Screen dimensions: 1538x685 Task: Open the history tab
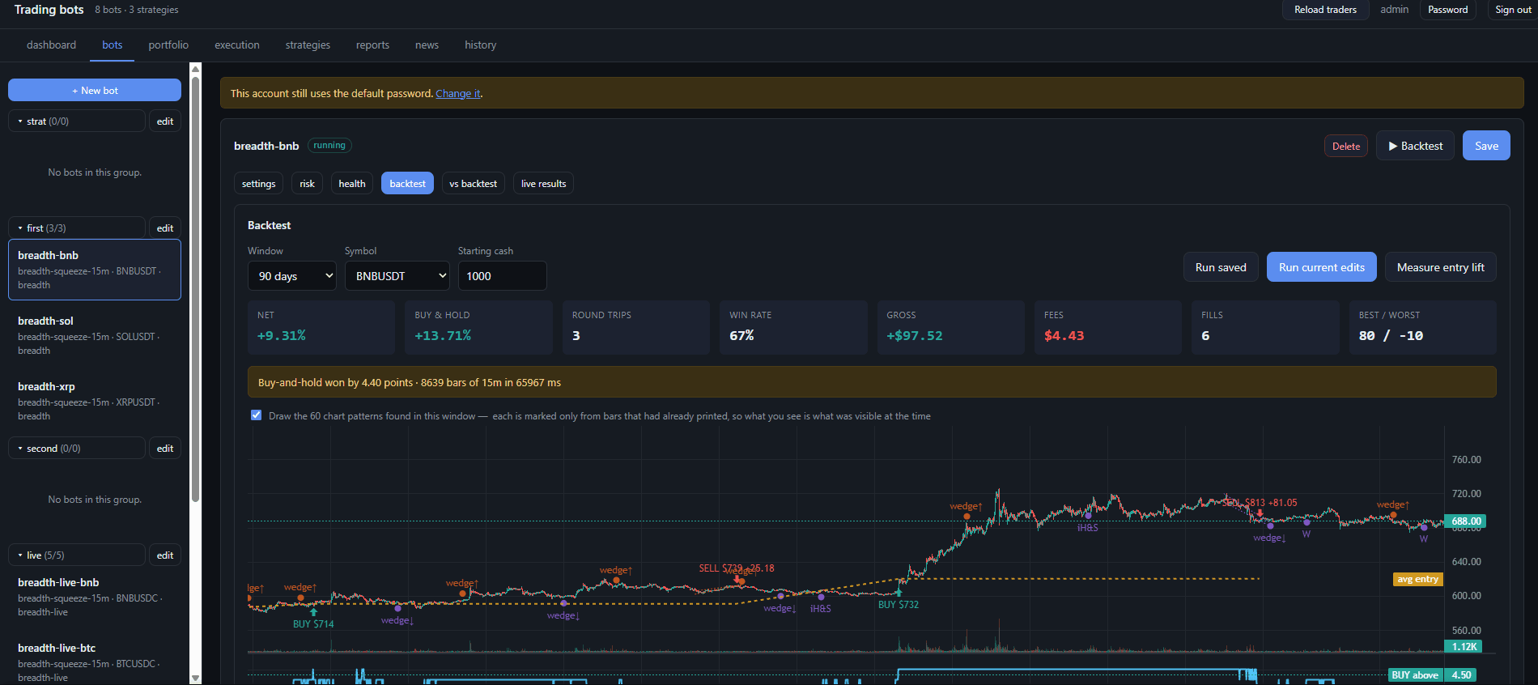pyautogui.click(x=480, y=45)
